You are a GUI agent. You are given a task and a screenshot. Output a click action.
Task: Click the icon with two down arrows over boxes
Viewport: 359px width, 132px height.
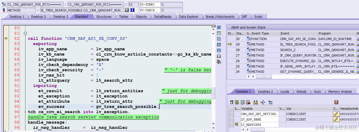[x=256, y=102]
